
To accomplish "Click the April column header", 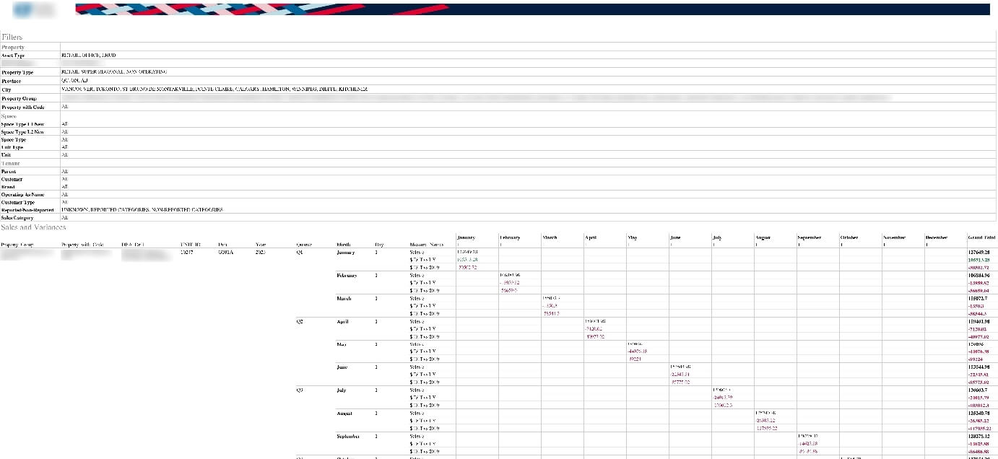I will pyautogui.click(x=591, y=237).
